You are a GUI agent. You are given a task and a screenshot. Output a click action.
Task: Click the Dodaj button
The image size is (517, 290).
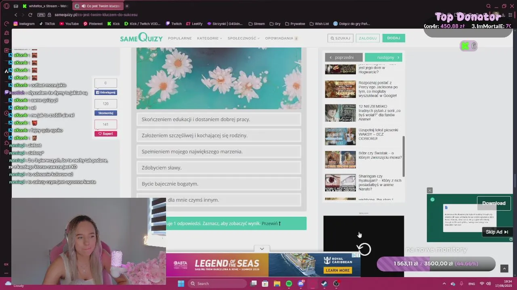[393, 38]
